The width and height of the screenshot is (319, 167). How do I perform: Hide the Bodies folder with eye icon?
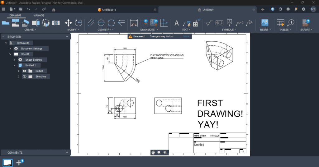point(25,71)
